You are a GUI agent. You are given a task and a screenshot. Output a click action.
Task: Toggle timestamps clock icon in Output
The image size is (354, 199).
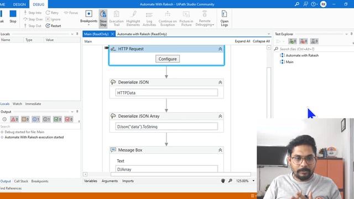click(x=4, y=119)
